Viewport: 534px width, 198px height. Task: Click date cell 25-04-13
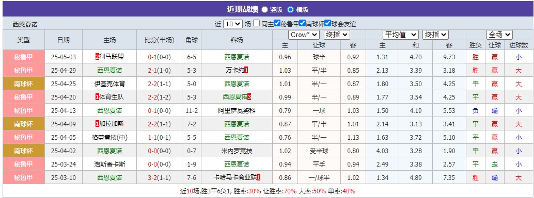(64, 110)
